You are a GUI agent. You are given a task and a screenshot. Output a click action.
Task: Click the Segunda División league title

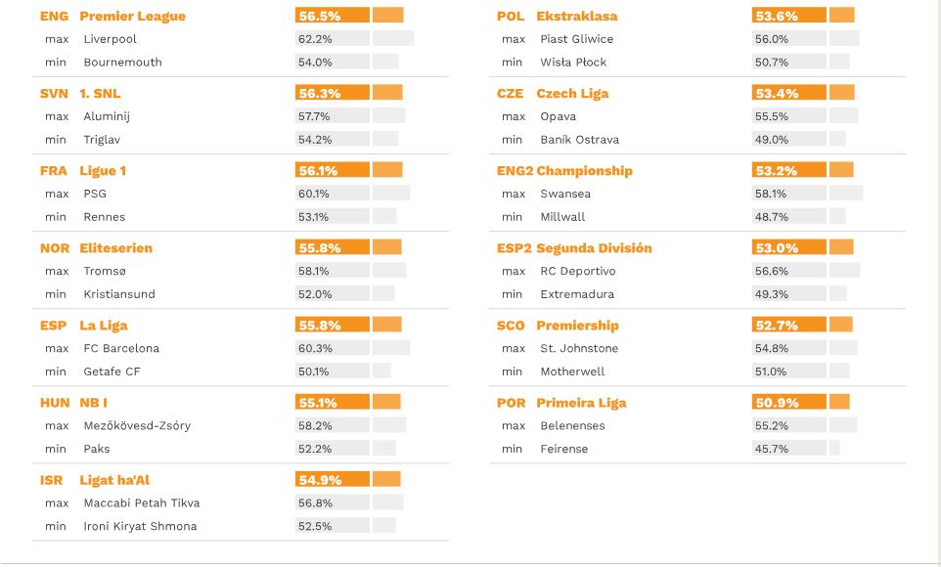[x=594, y=248]
